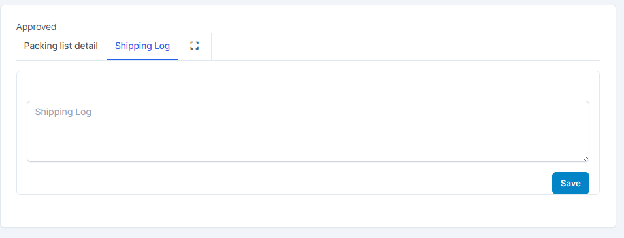Place cursor in the Shipping Log placeholder field
Viewport: 624px width, 238px height.
(308, 131)
